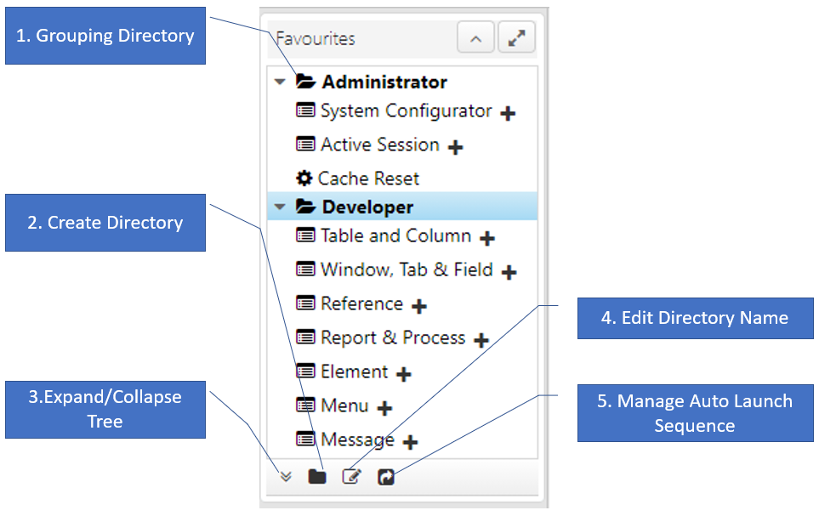Click the Favourites panel title
The width and height of the screenshot is (819, 516).
316,39
